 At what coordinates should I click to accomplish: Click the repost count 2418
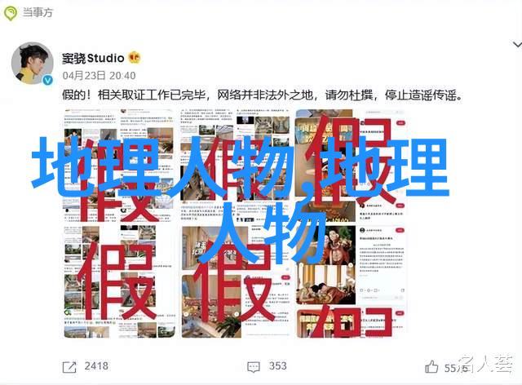(96, 366)
